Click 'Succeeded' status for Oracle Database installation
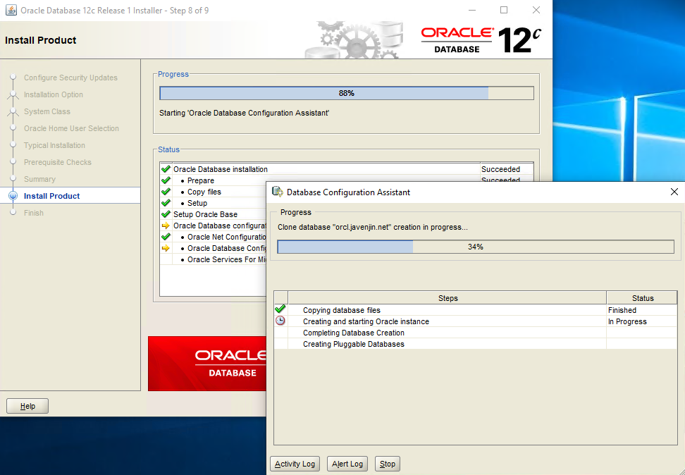This screenshot has height=475, width=685. coord(500,169)
